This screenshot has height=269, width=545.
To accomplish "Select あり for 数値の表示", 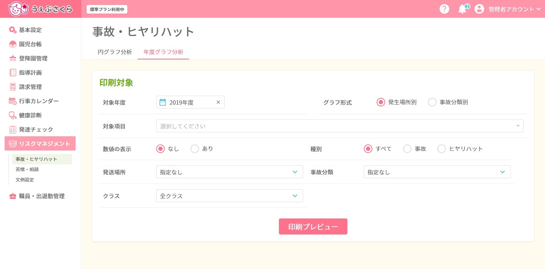I will [195, 149].
